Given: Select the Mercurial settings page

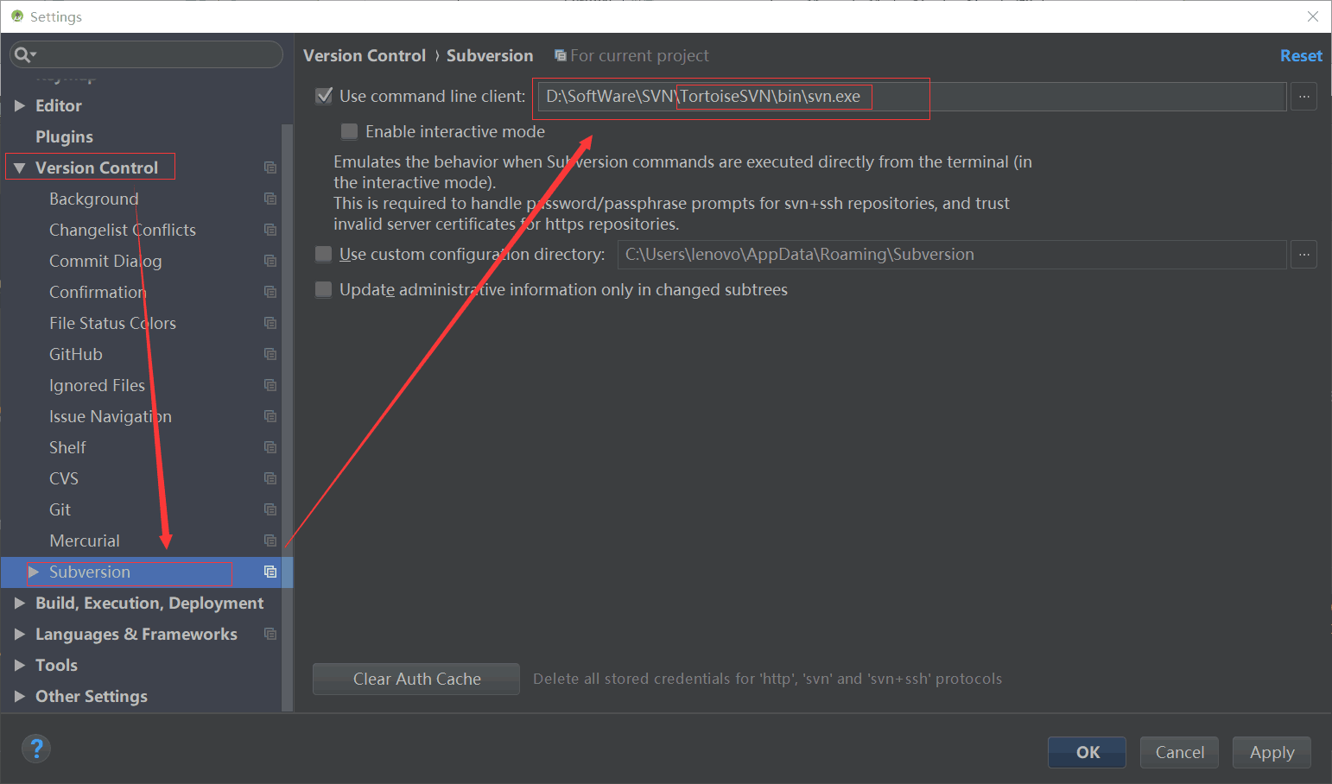Looking at the screenshot, I should pyautogui.click(x=85, y=541).
